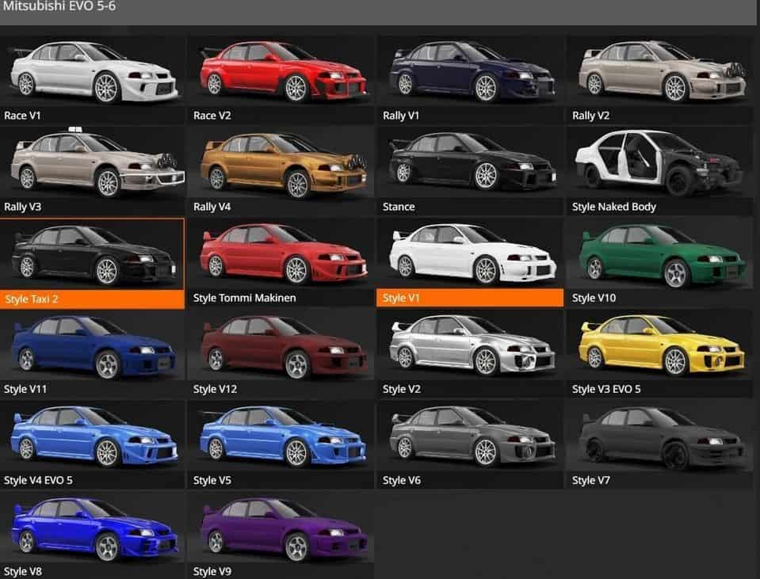Open the Rally V3 car with roof light
The image size is (760, 579).
click(93, 162)
